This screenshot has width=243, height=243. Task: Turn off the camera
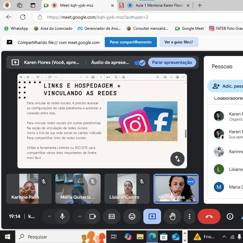pyautogui.click(x=93, y=216)
